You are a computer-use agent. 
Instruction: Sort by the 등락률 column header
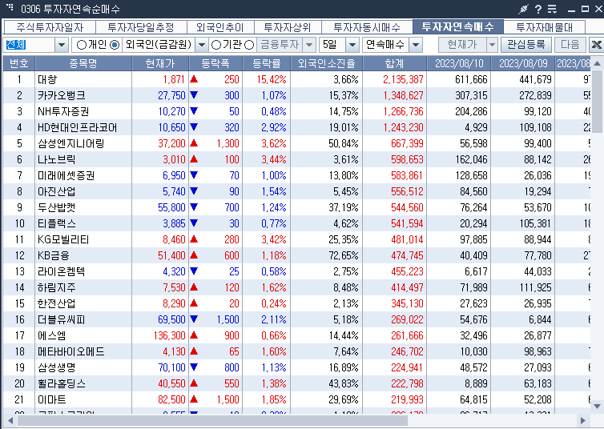[x=267, y=63]
